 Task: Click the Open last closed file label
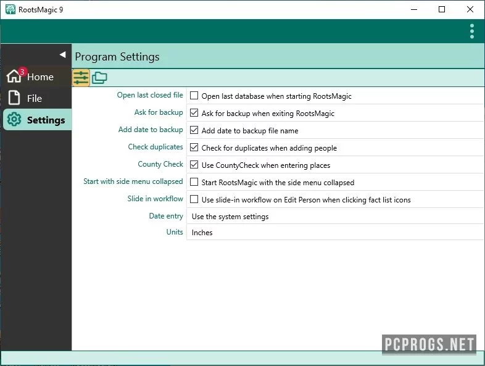click(x=150, y=95)
